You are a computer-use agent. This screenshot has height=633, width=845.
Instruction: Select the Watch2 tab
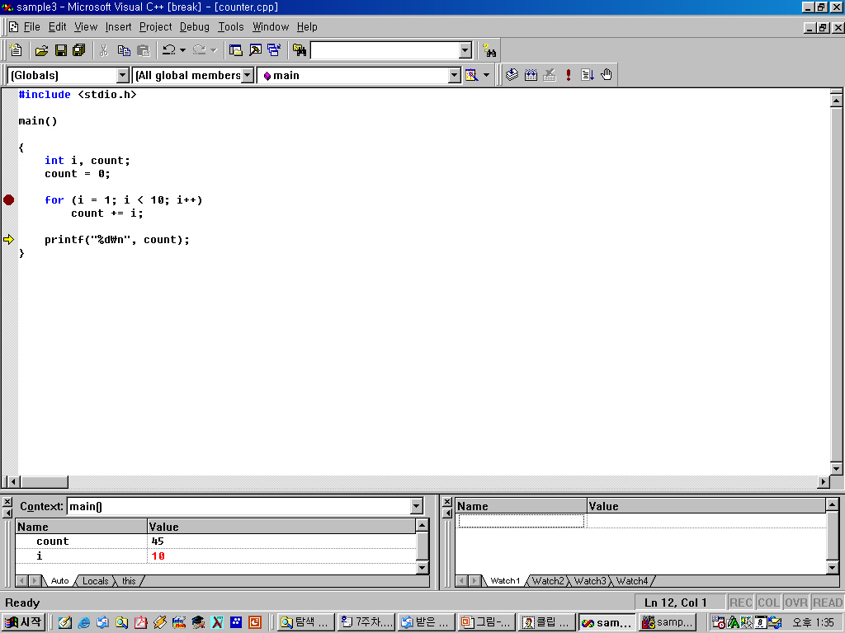point(548,581)
